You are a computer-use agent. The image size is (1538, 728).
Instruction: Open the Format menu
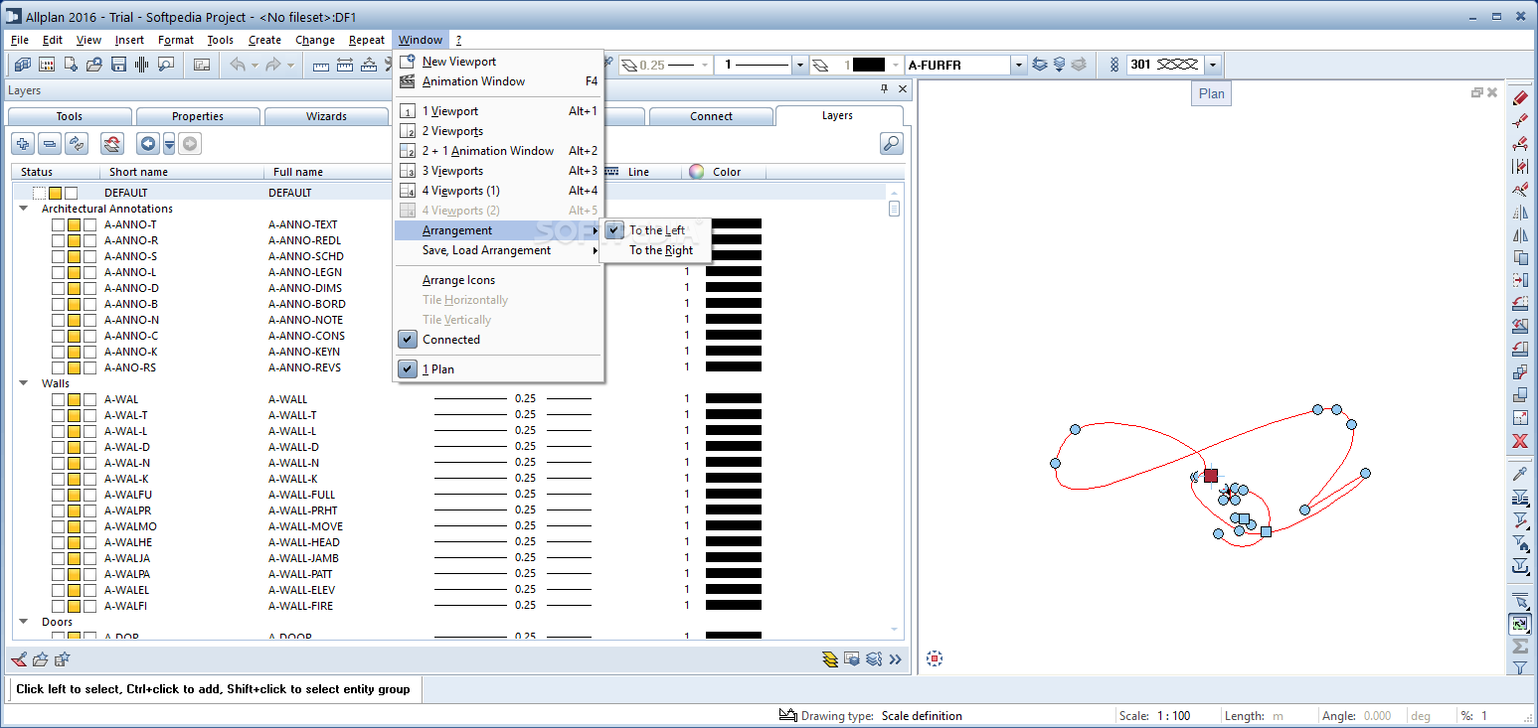click(176, 40)
